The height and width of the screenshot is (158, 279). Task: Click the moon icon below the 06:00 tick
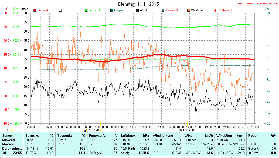[86, 130]
